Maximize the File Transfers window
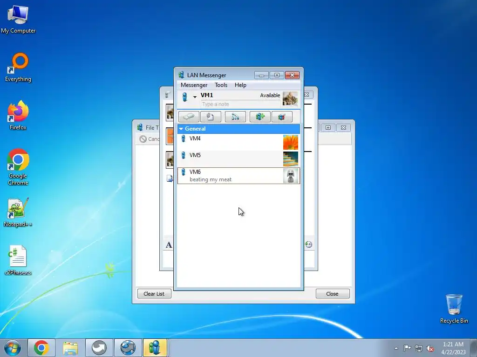 click(x=328, y=127)
